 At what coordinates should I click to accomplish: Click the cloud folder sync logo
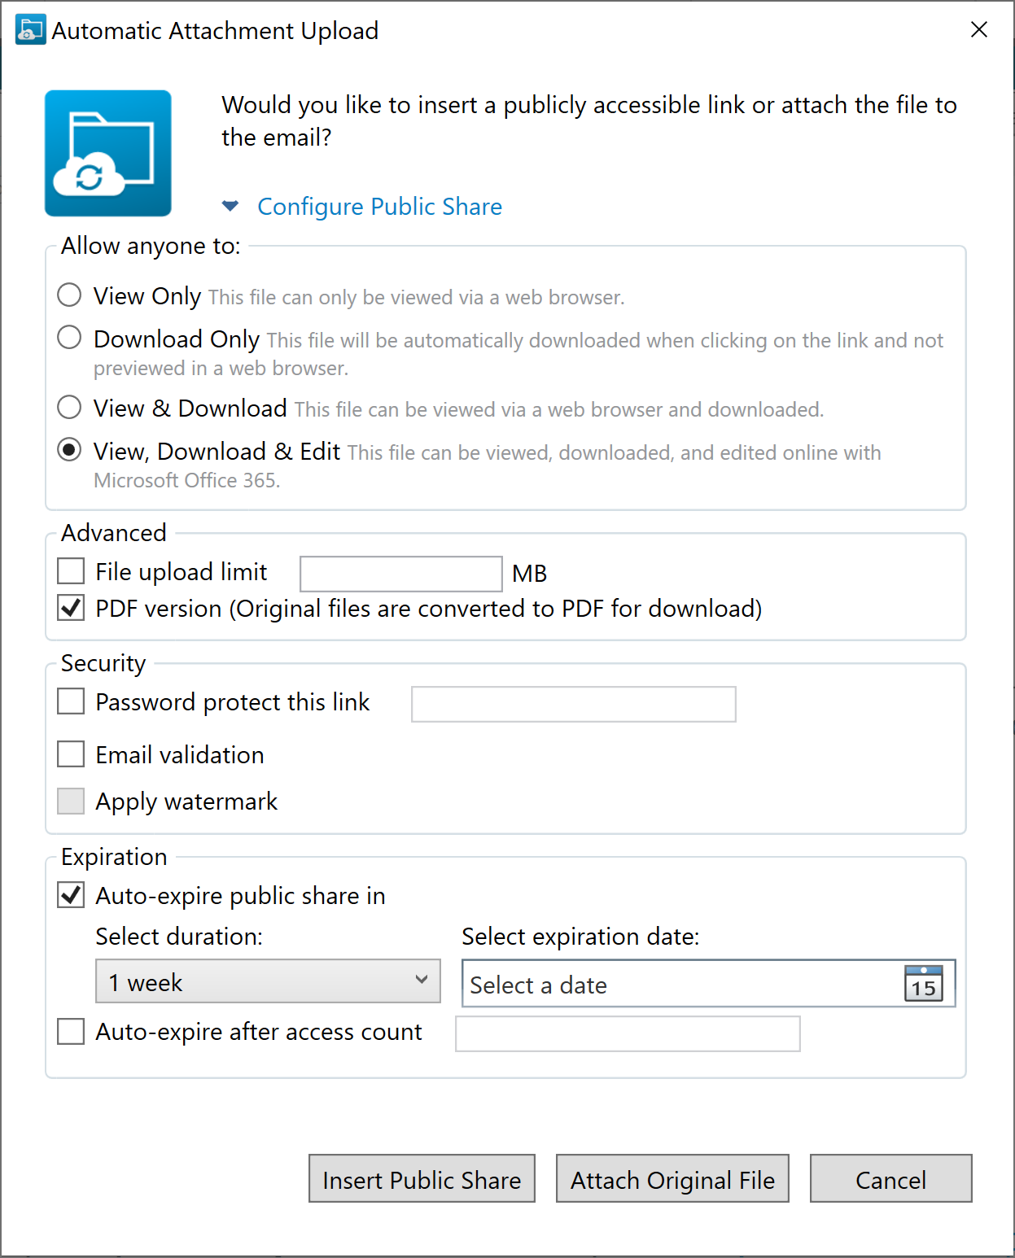pyautogui.click(x=108, y=154)
